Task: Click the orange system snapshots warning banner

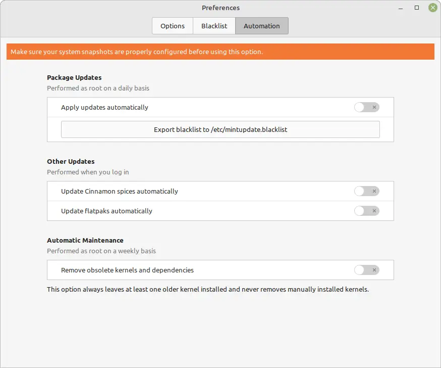Action: (220, 52)
